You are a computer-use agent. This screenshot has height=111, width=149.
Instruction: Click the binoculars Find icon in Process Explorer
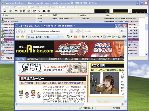(x=44, y=11)
